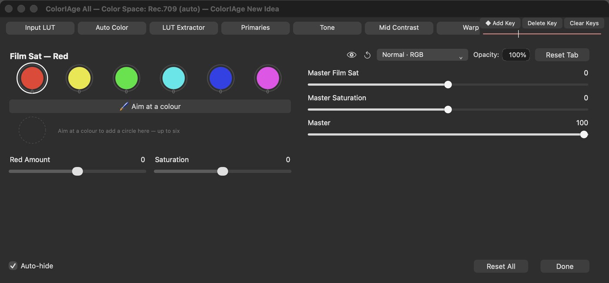The height and width of the screenshot is (283, 609).
Task: Open the Primaries tab
Action: (255, 27)
